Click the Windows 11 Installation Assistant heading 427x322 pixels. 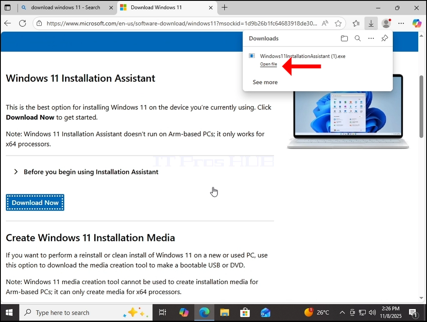pyautogui.click(x=81, y=78)
